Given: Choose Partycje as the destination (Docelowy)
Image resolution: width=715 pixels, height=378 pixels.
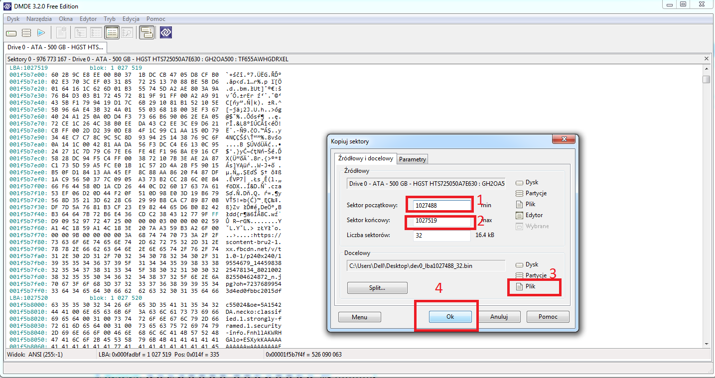Looking at the screenshot, I should pos(531,275).
